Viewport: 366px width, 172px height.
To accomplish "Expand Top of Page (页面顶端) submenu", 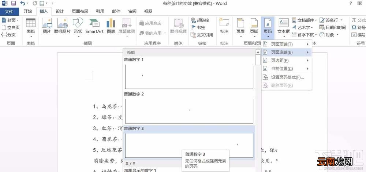I will (x=287, y=44).
